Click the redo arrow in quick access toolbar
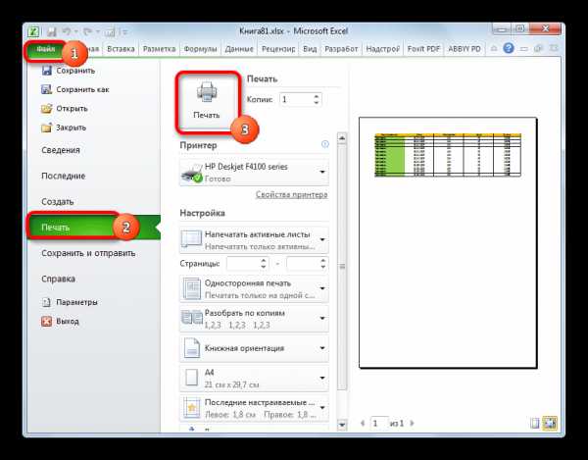The image size is (588, 460). [87, 31]
